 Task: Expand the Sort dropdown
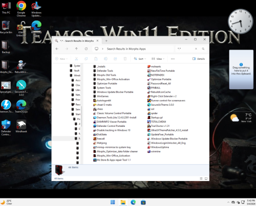[140, 59]
